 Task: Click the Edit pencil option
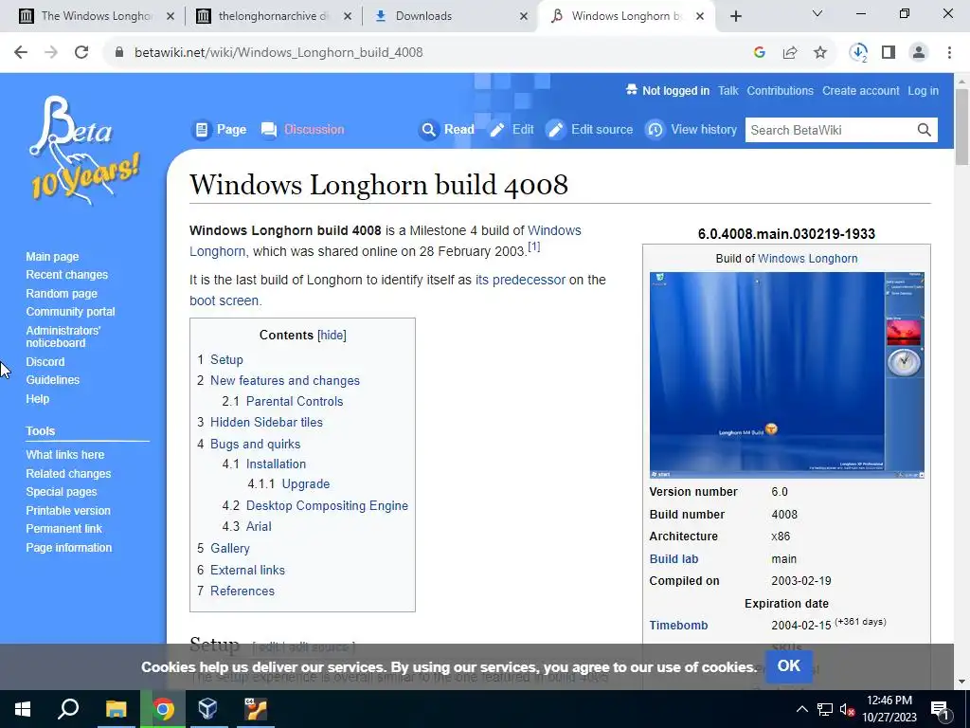(x=512, y=129)
